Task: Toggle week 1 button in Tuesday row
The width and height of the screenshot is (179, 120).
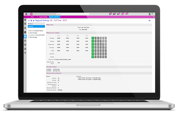Action: [x=95, y=41]
